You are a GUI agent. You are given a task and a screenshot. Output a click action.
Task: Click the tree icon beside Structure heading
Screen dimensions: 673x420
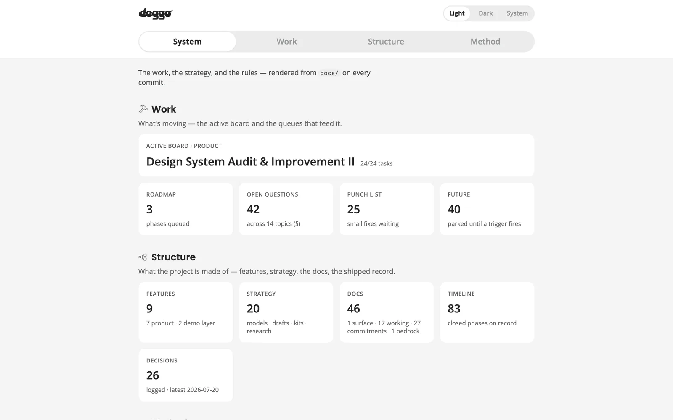click(x=143, y=257)
